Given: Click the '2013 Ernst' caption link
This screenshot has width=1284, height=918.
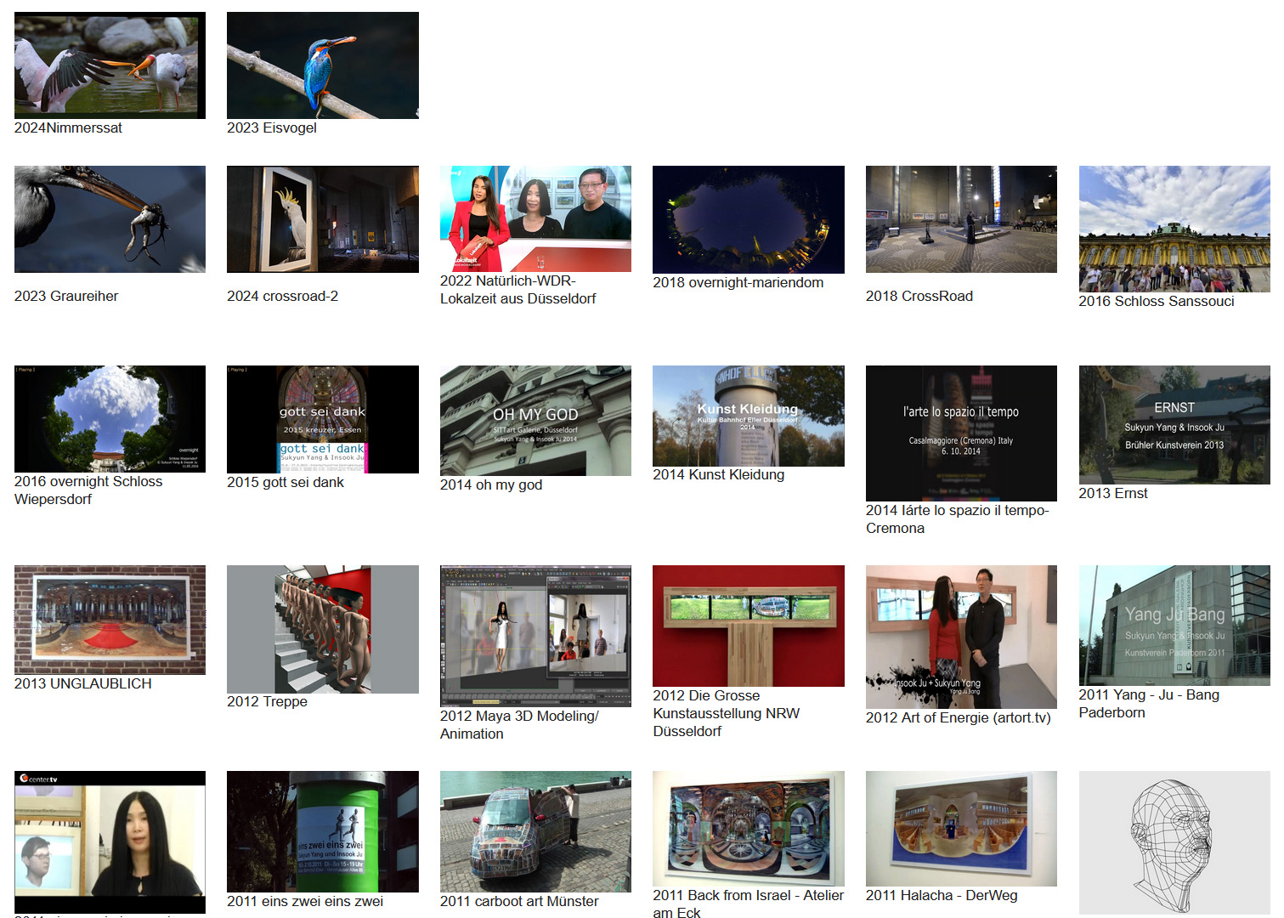Looking at the screenshot, I should [1112, 493].
